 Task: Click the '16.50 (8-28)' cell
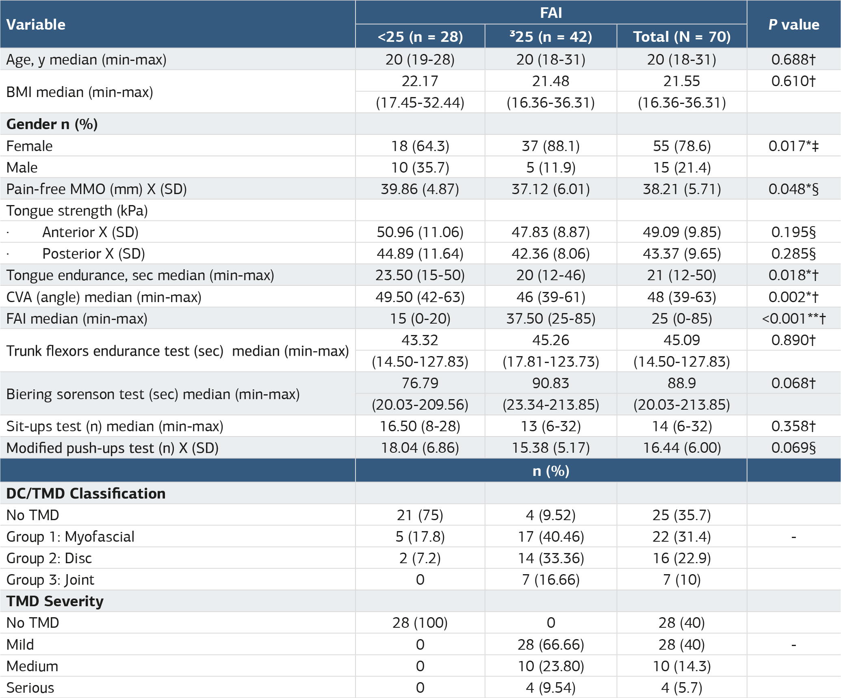(x=420, y=426)
